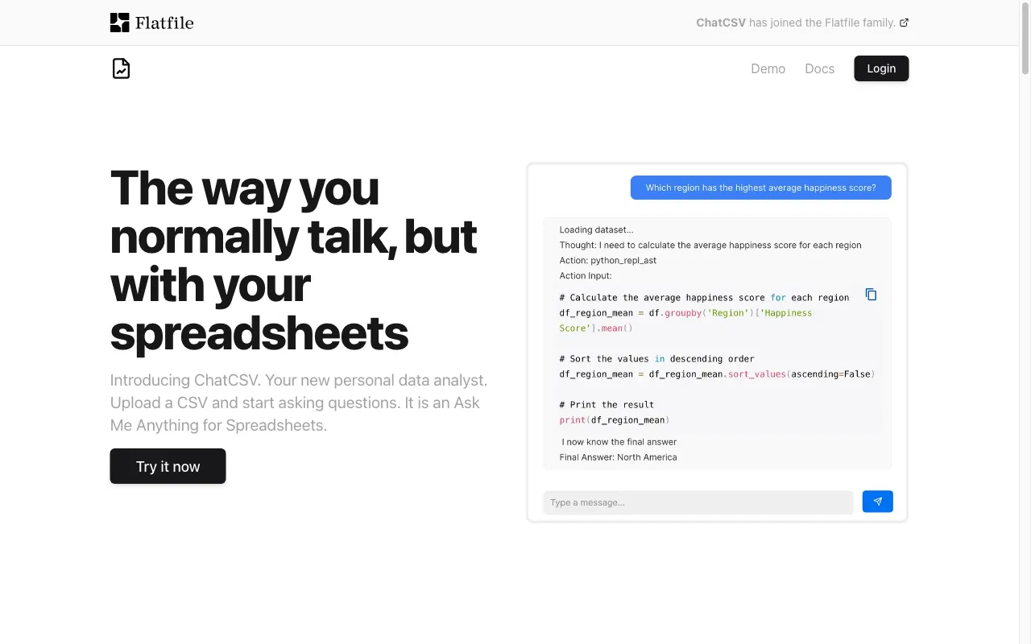Click external link icon beside Flatfile family

(x=904, y=23)
